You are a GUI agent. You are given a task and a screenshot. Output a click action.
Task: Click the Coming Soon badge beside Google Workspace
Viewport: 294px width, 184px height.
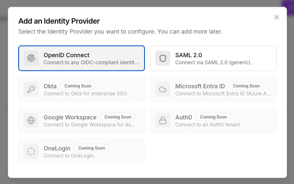(x=118, y=117)
